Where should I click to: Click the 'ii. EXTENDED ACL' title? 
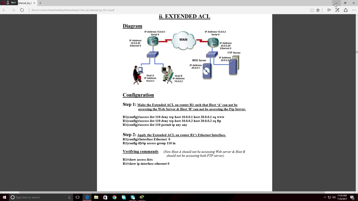(184, 16)
